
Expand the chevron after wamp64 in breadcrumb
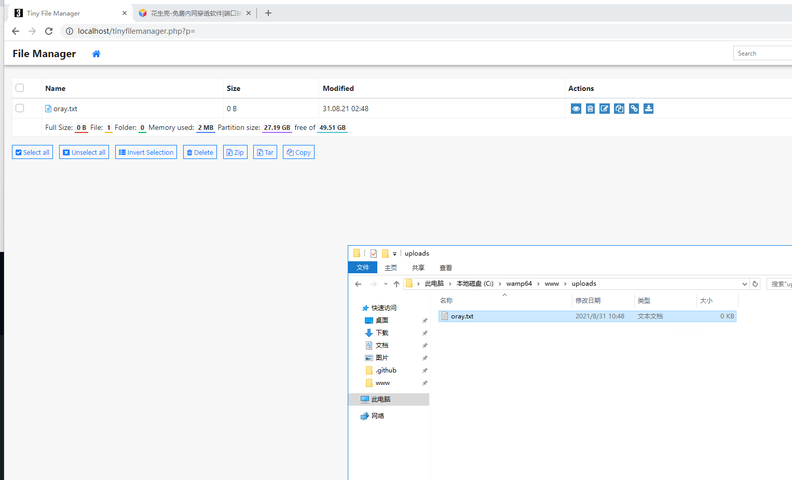pyautogui.click(x=538, y=284)
